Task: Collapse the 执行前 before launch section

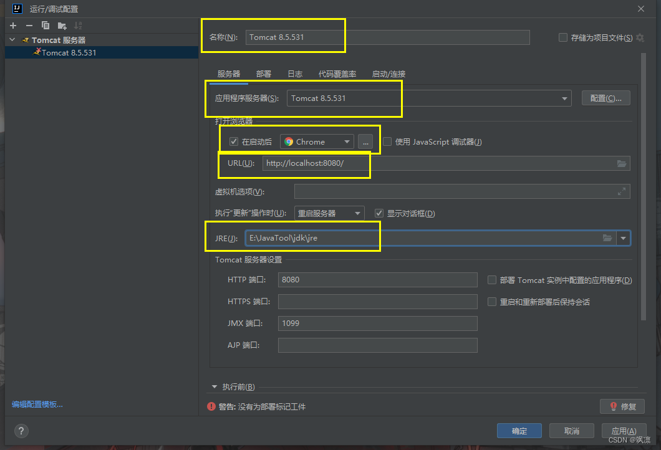Action: pos(214,386)
